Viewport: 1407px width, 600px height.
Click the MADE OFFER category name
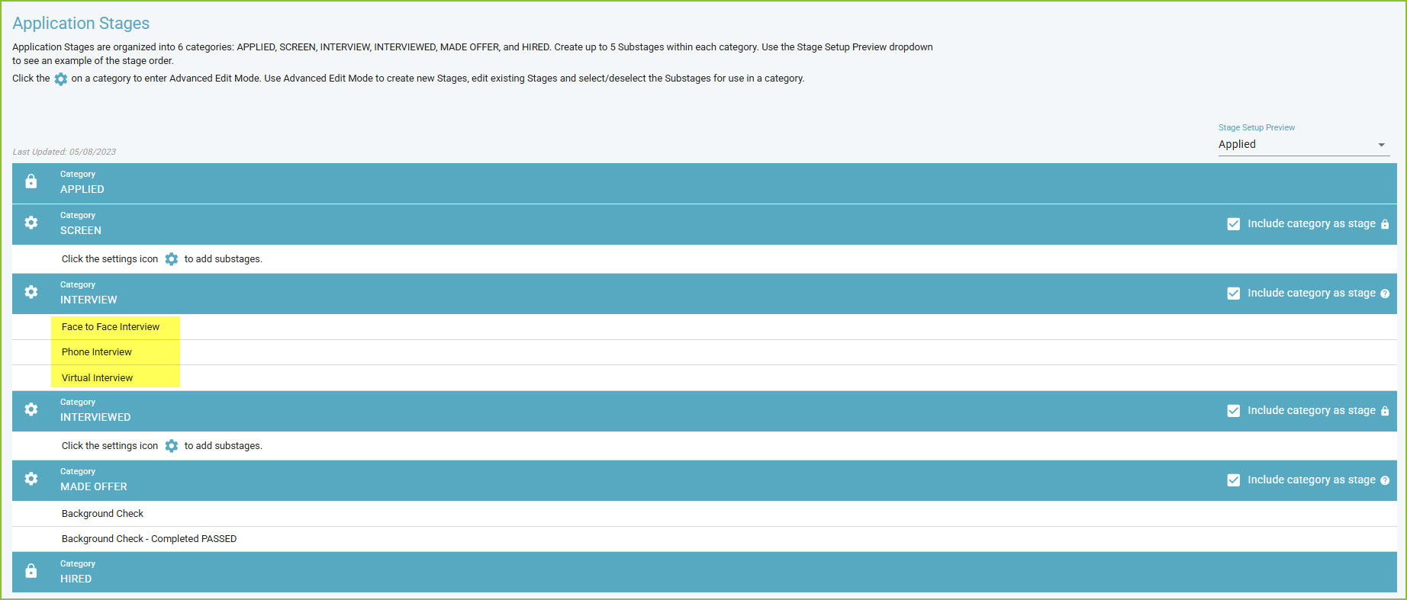point(94,486)
